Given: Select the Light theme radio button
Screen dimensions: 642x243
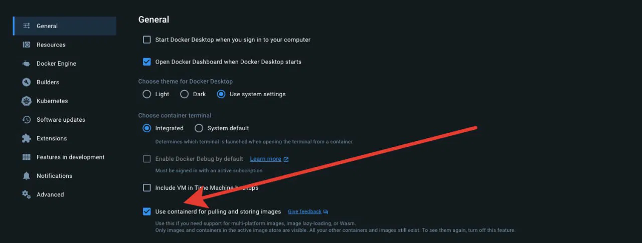Looking at the screenshot, I should click(x=147, y=94).
